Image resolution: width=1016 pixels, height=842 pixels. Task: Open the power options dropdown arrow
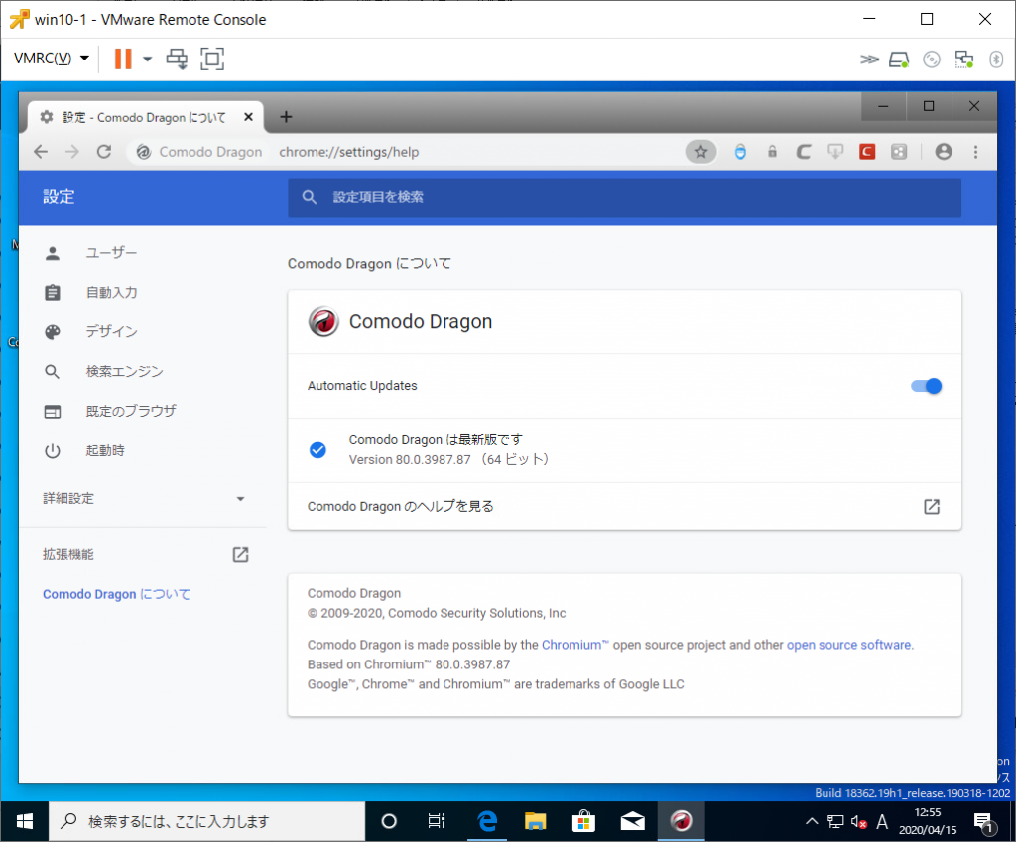(148, 59)
